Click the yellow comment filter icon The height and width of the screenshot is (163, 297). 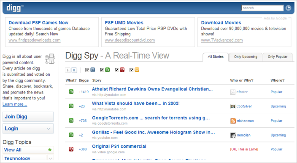coord(137,70)
